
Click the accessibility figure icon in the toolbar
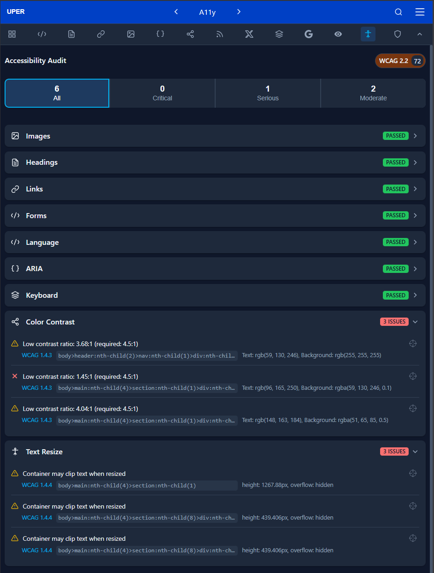pos(368,34)
